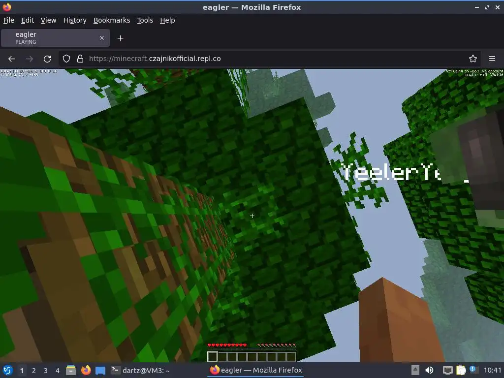504x378 pixels.
Task: Select the eagler PLAYING tab
Action: (x=55, y=38)
